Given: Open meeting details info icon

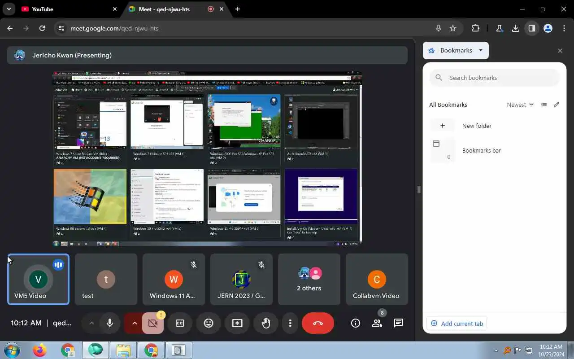Looking at the screenshot, I should click(x=356, y=323).
